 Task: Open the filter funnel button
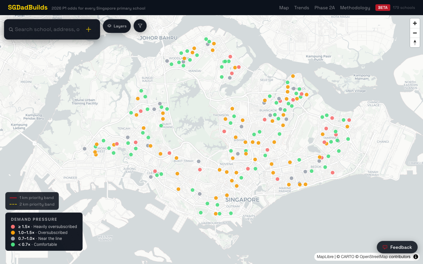[140, 26]
